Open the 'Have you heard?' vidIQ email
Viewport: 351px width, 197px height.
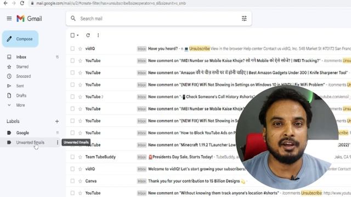click(208, 49)
